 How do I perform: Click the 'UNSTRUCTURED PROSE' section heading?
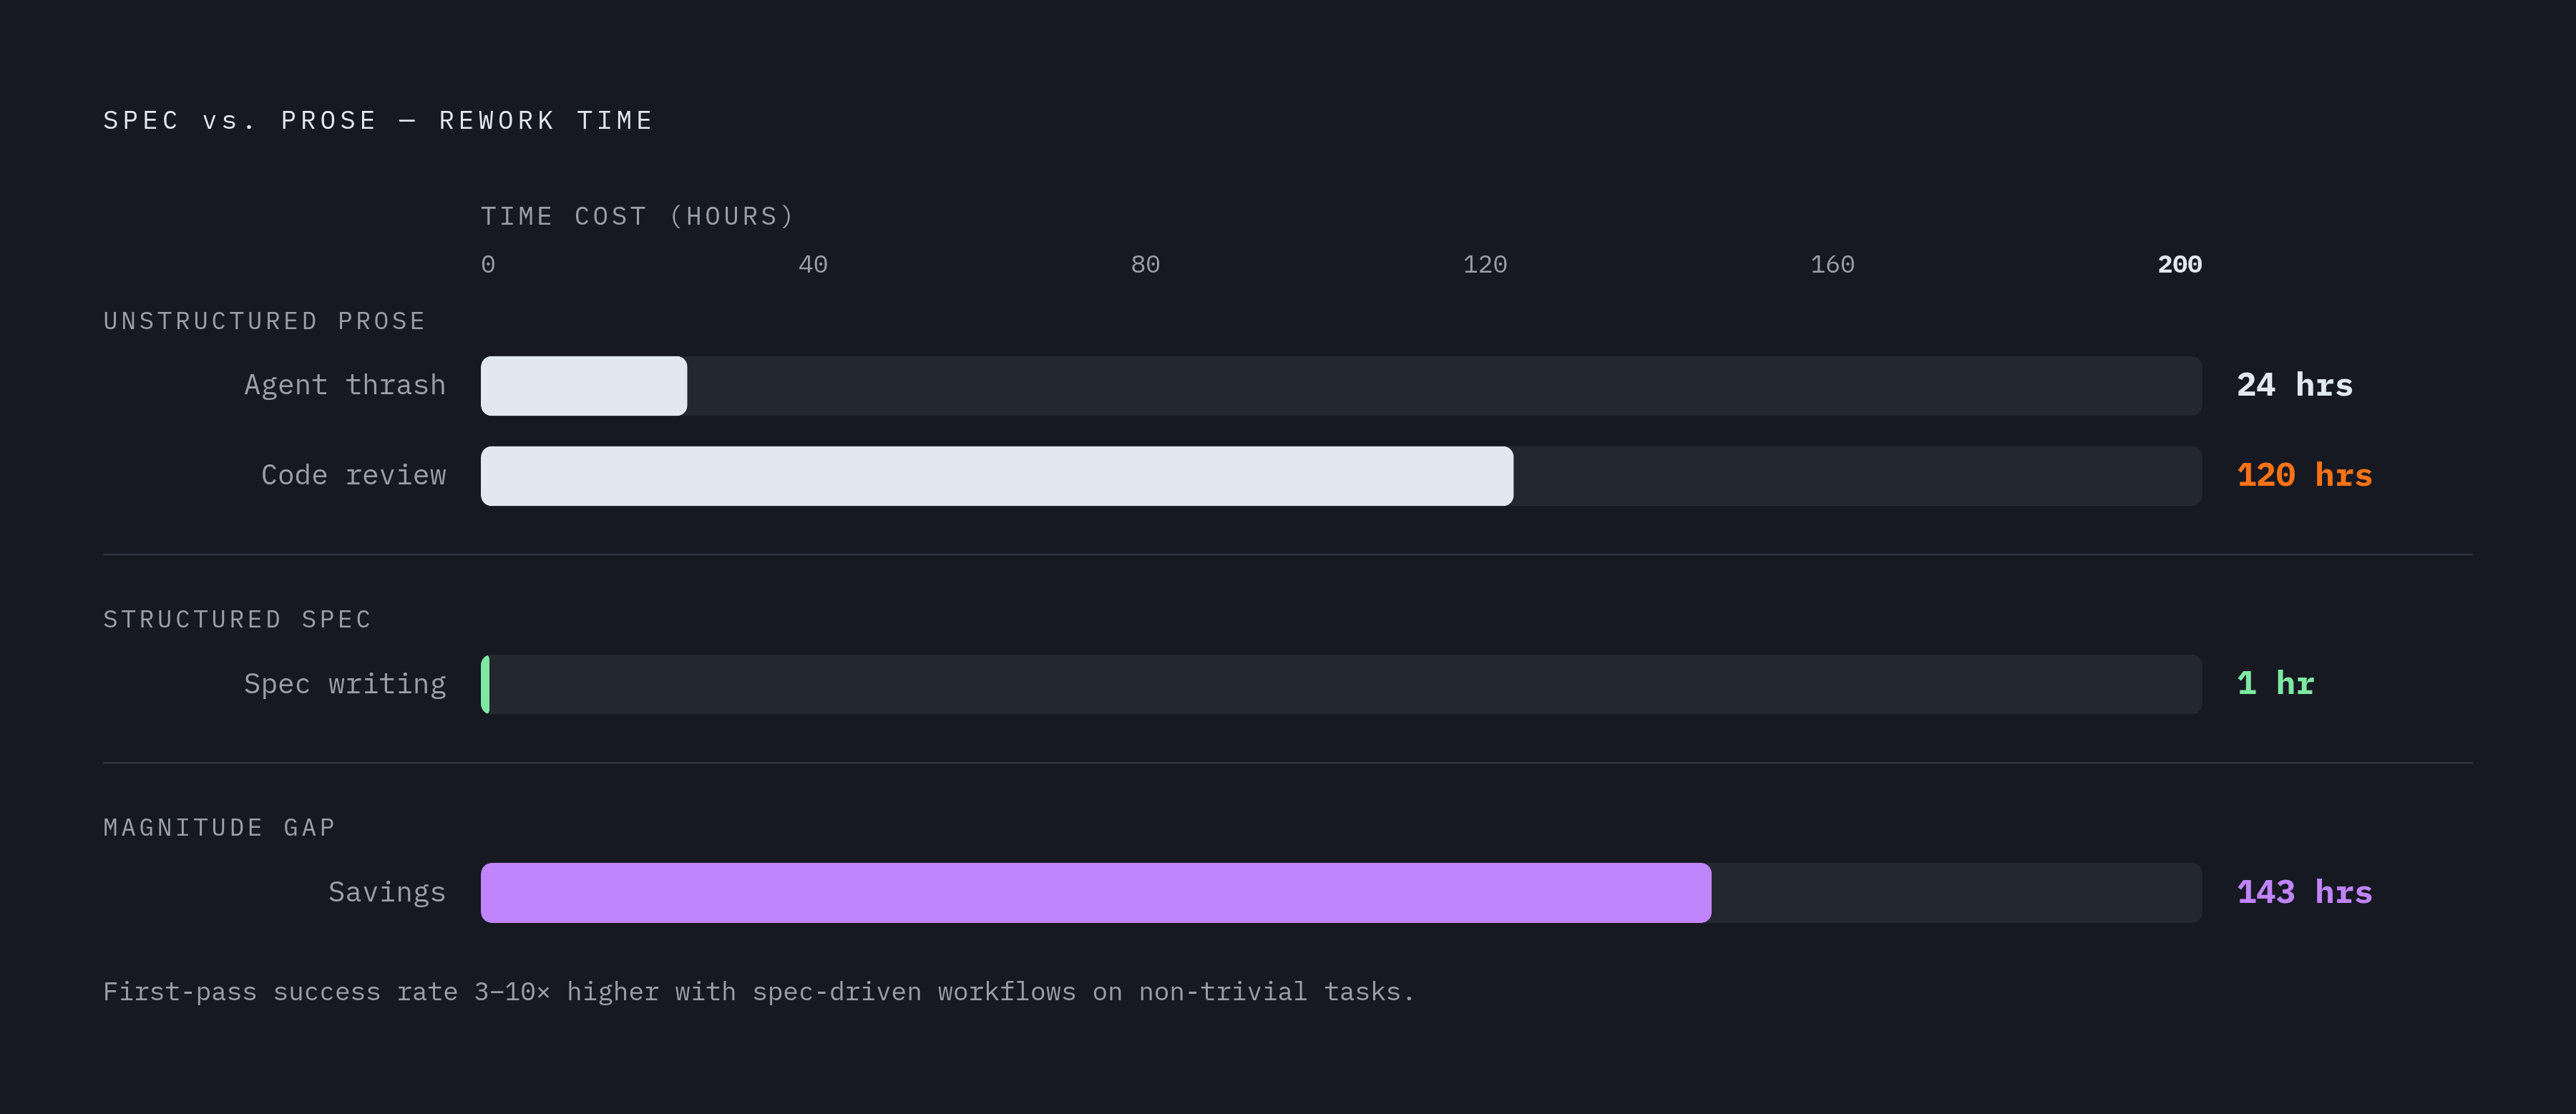(x=264, y=321)
